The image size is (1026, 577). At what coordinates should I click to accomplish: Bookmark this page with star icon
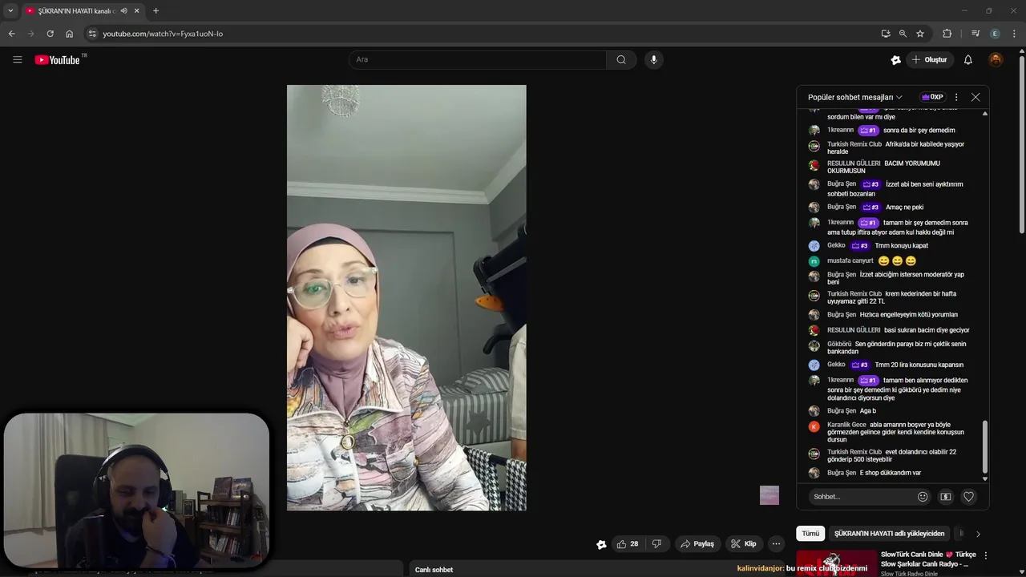920,34
